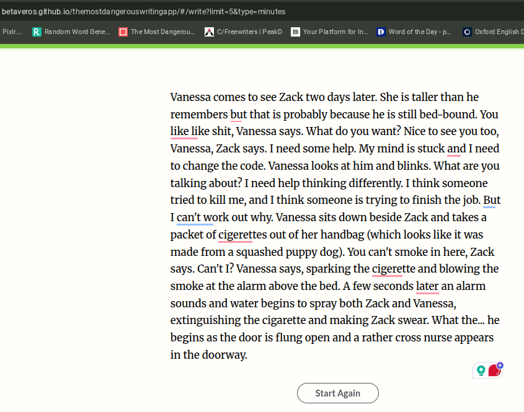
Task: Open the Your Platform bookmark's B icon
Action: 295,32
